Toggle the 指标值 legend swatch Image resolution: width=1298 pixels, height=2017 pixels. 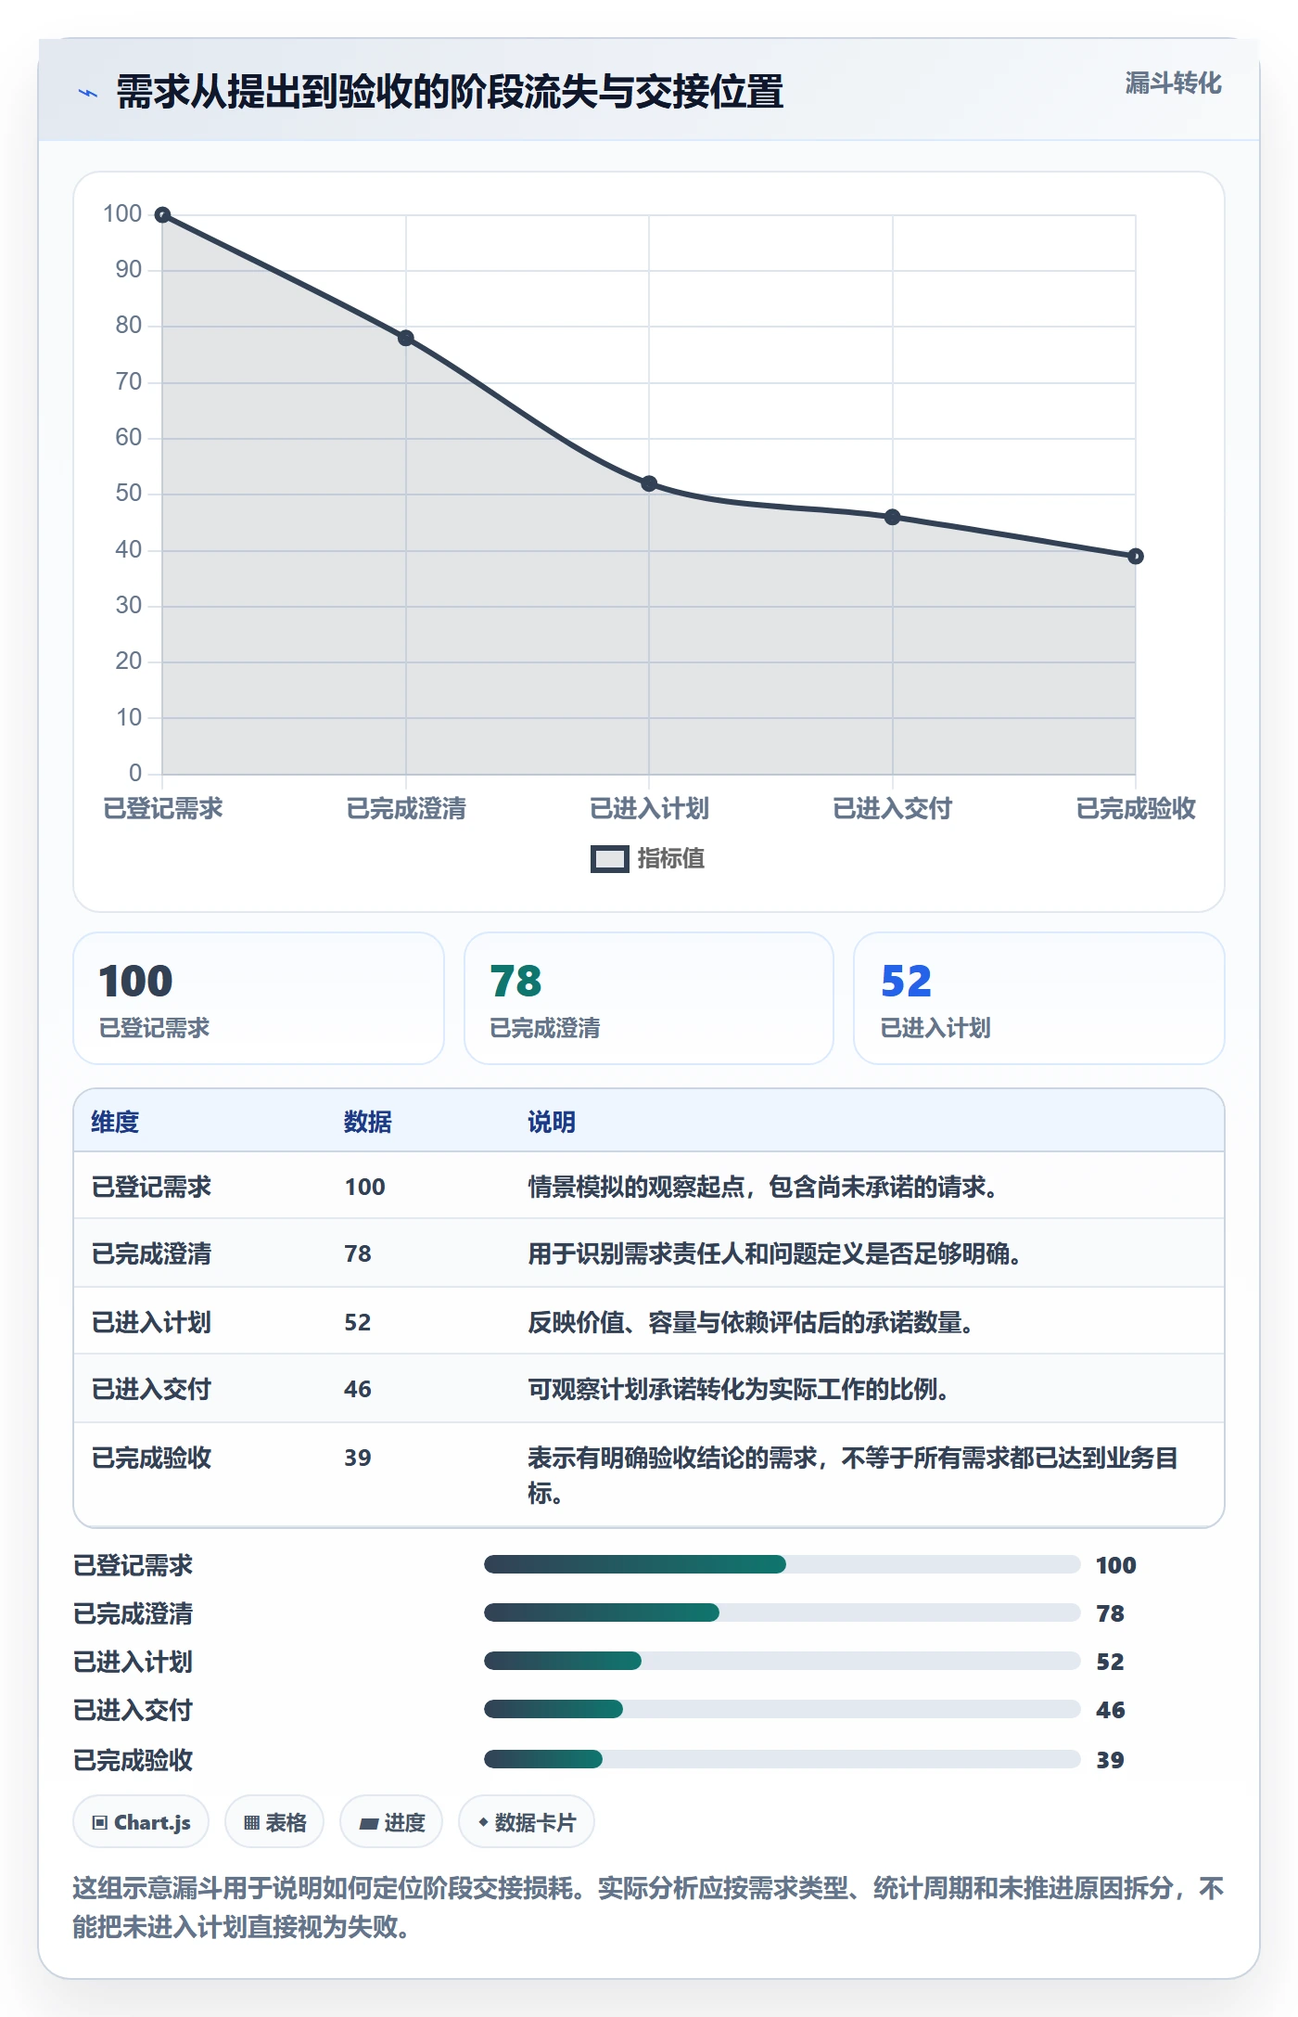(x=610, y=859)
